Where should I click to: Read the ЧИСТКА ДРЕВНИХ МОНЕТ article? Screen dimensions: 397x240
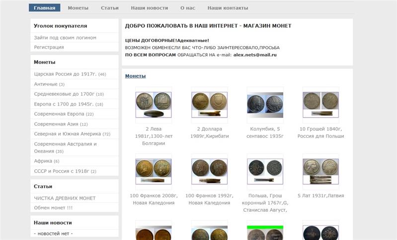(x=65, y=198)
